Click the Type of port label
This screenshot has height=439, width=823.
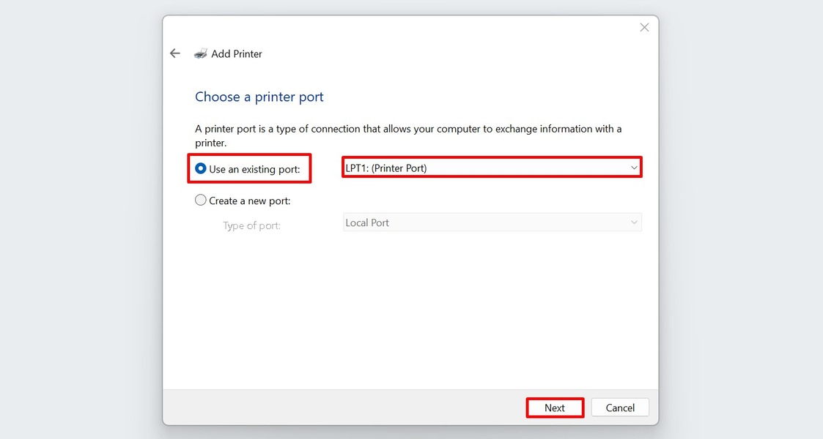(251, 225)
